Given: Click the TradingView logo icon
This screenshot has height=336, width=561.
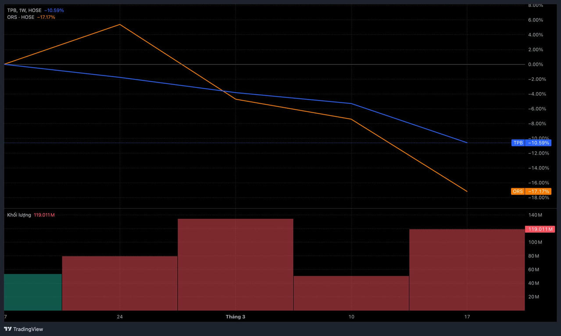Looking at the screenshot, I should pos(7,329).
